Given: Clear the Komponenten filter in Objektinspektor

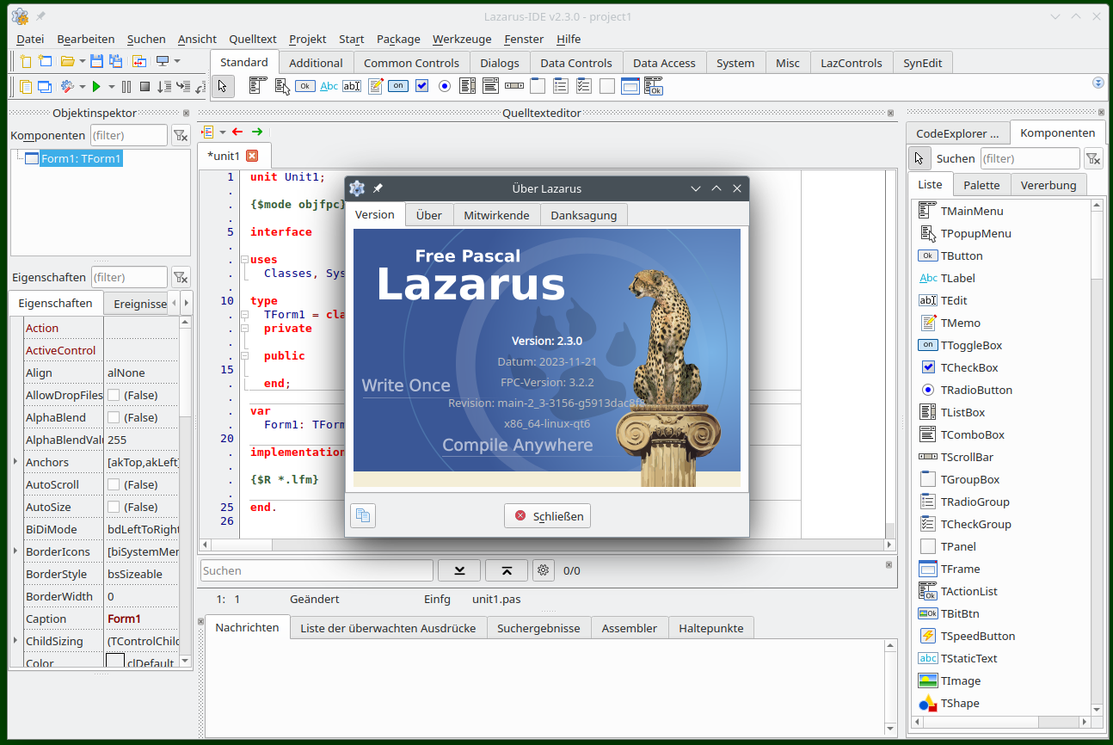Looking at the screenshot, I should point(180,135).
